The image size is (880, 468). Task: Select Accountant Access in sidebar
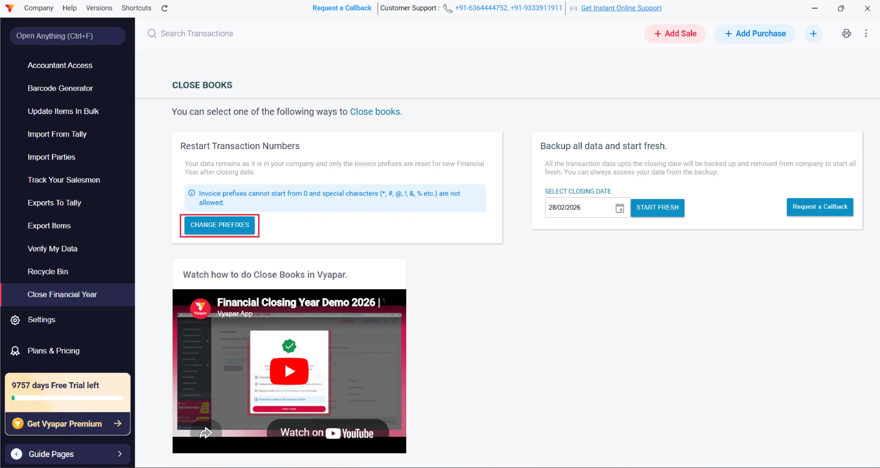pyautogui.click(x=68, y=65)
